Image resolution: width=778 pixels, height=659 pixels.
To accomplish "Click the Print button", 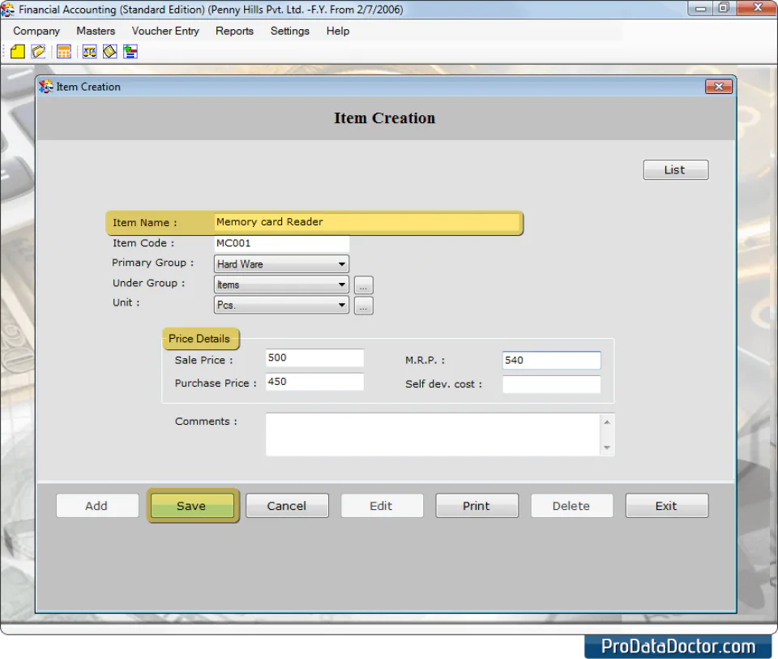I will [x=477, y=506].
